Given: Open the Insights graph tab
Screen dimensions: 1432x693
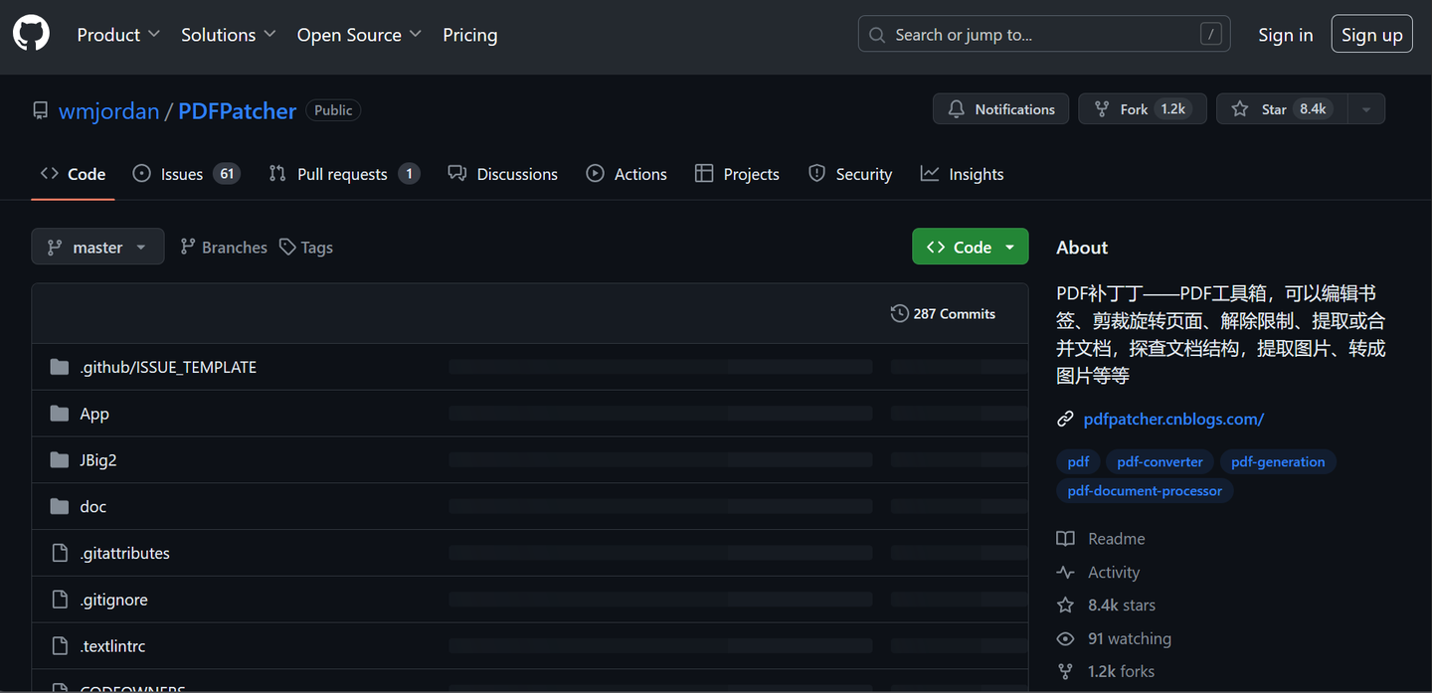Looking at the screenshot, I should click(x=962, y=174).
